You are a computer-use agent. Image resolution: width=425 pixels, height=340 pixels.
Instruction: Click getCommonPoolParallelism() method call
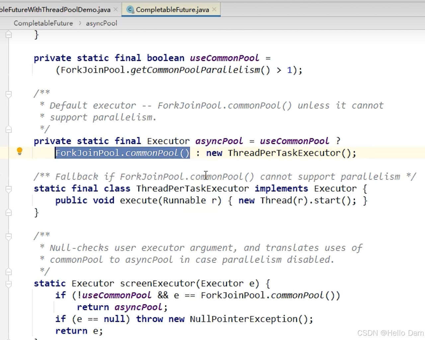coord(200,70)
